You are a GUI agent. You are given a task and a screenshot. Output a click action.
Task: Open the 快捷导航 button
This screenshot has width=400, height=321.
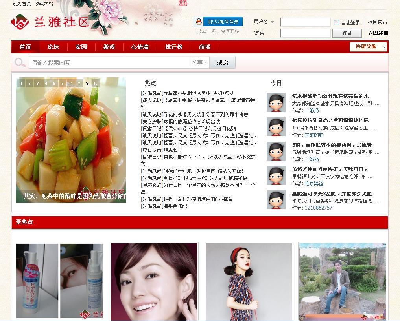pyautogui.click(x=366, y=47)
